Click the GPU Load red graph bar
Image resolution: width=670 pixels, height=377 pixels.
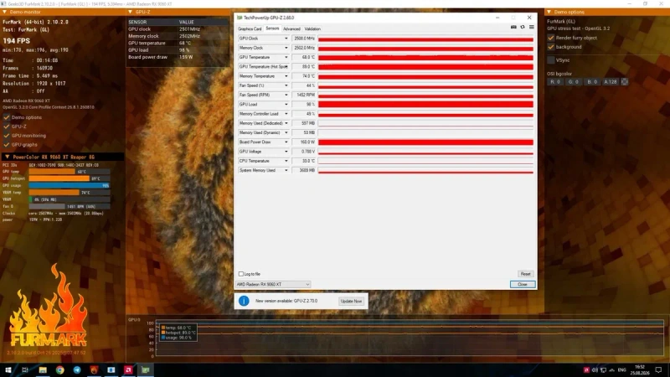pos(425,104)
